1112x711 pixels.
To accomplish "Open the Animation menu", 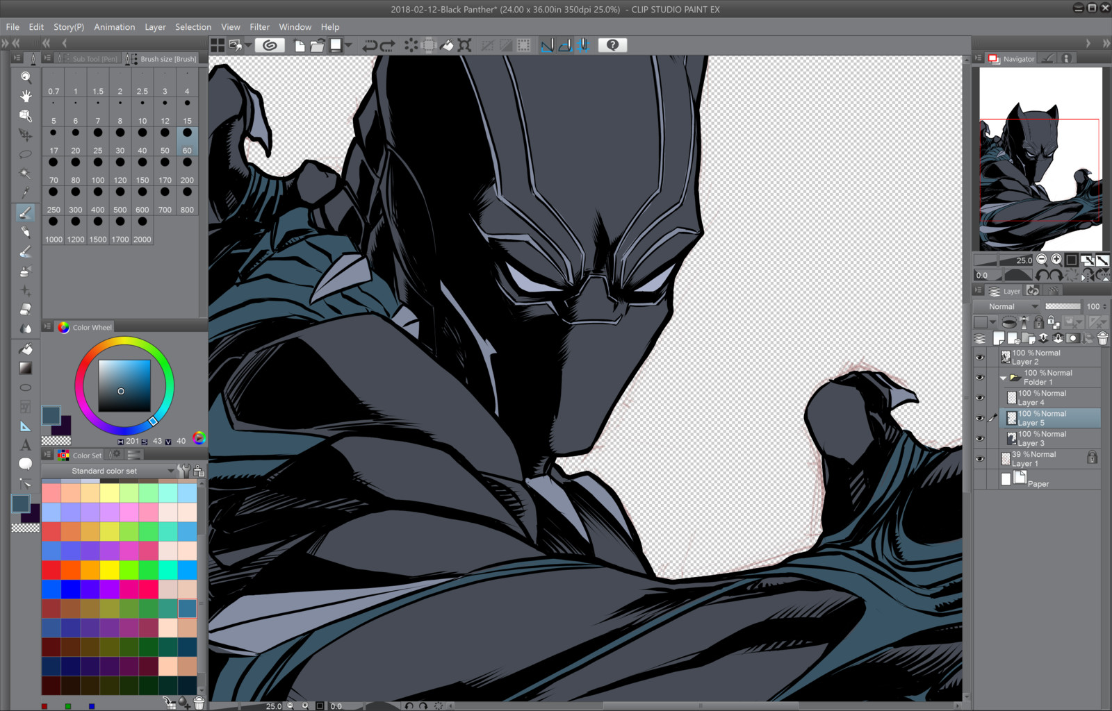I will (115, 27).
